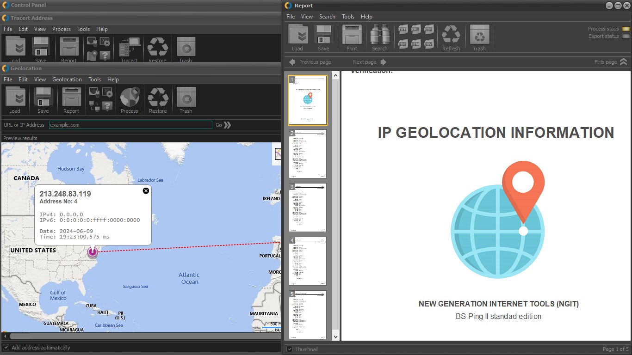Image resolution: width=632 pixels, height=355 pixels.
Task: Click Load icon in Tracert Address toolbar
Action: point(15,47)
